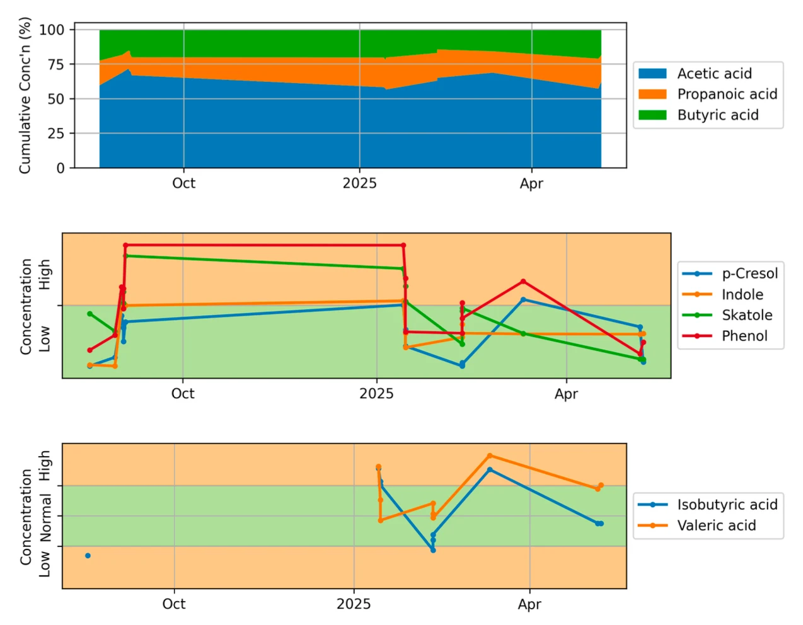This screenshot has width=803, height=625.
Task: Select the Butyric acid legend label
Action: [717, 115]
